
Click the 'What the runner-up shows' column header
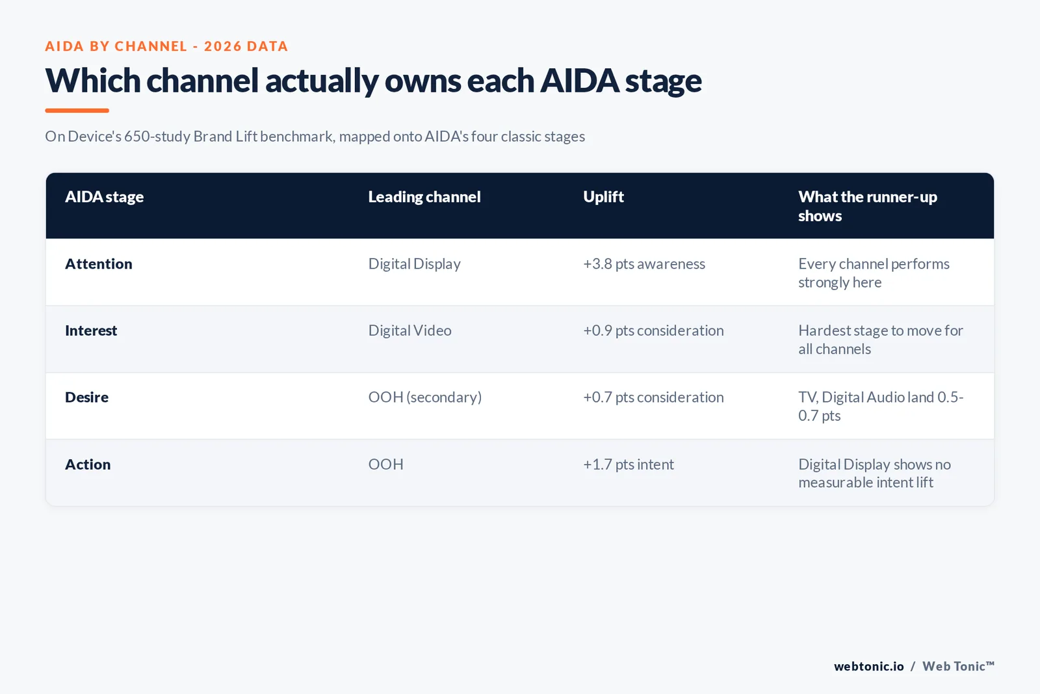click(x=868, y=206)
